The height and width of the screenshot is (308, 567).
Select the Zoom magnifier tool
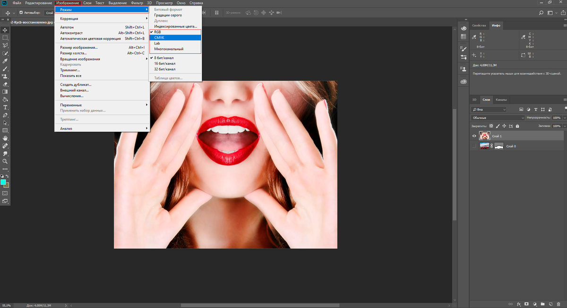[5, 161]
